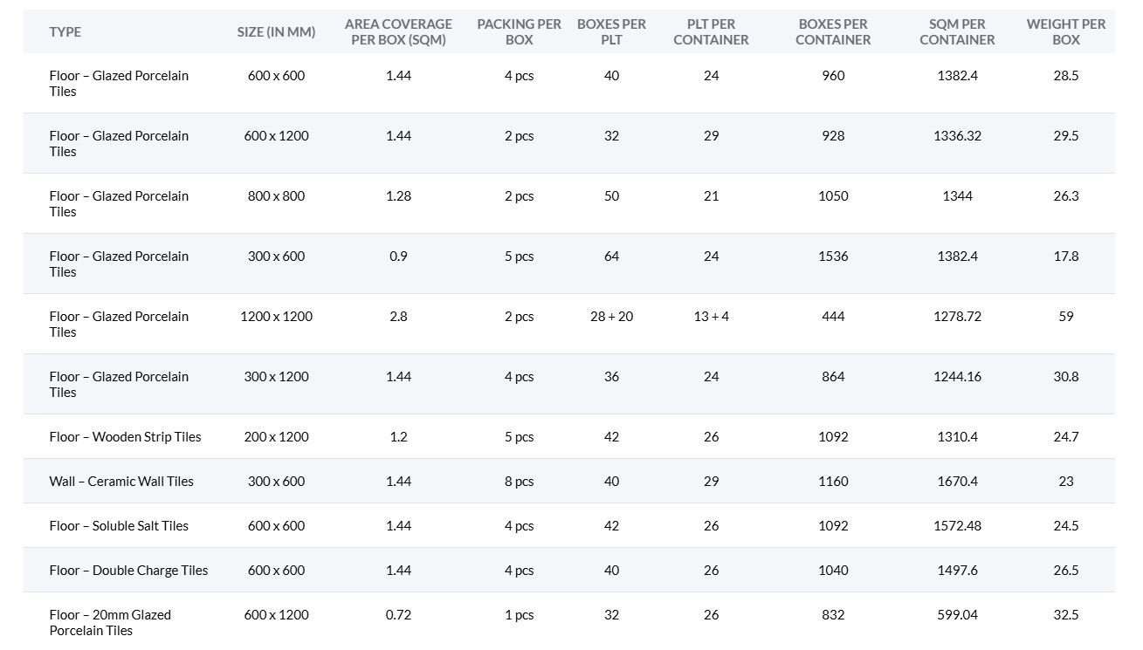
Task: Select the 200 x 1200 size cell
Action: pos(276,437)
